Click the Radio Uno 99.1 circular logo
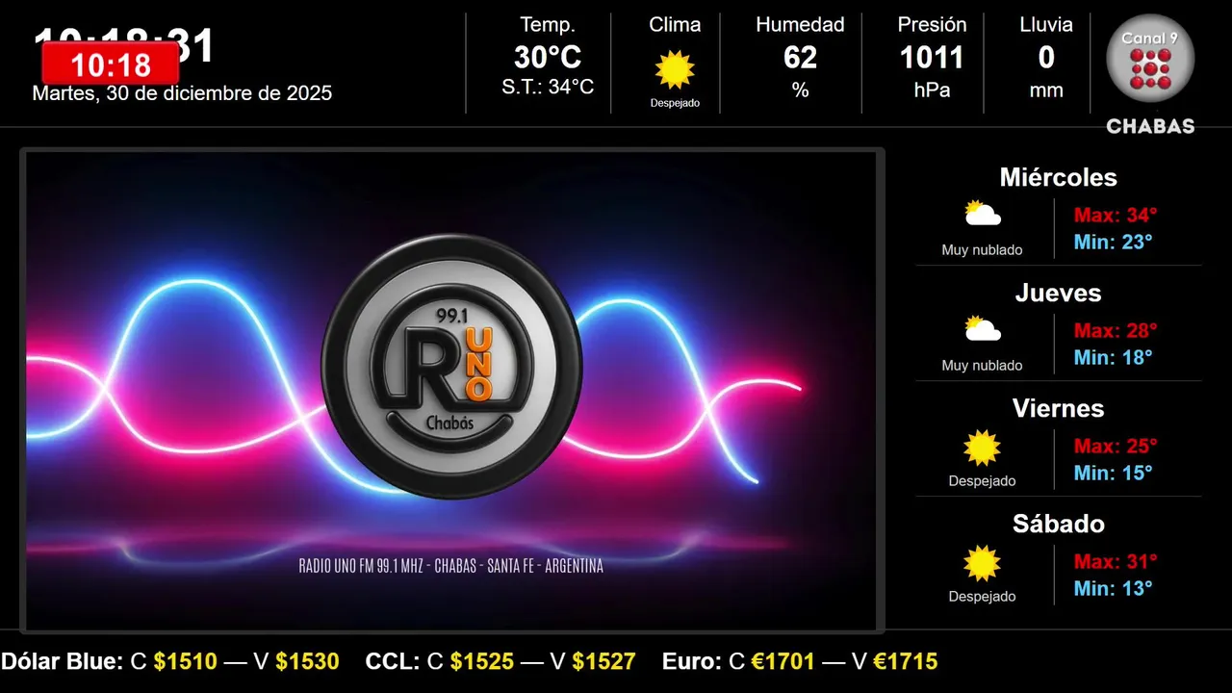The height and width of the screenshot is (693, 1232). click(x=451, y=367)
